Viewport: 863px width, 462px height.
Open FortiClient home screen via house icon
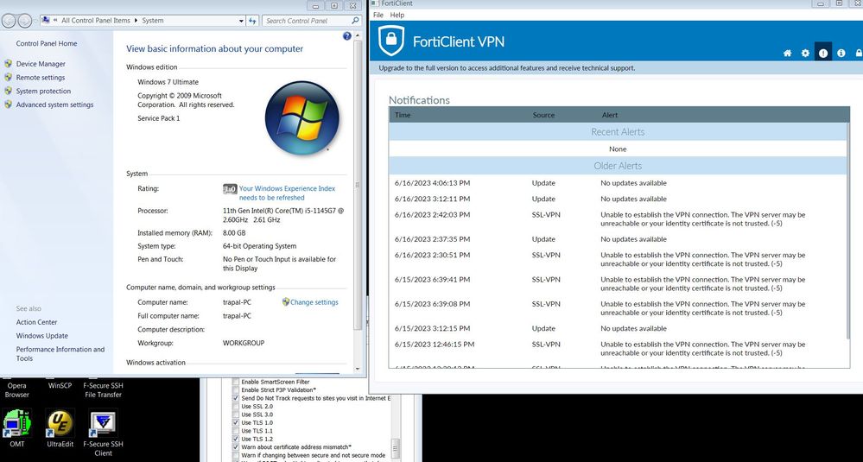[x=788, y=54]
